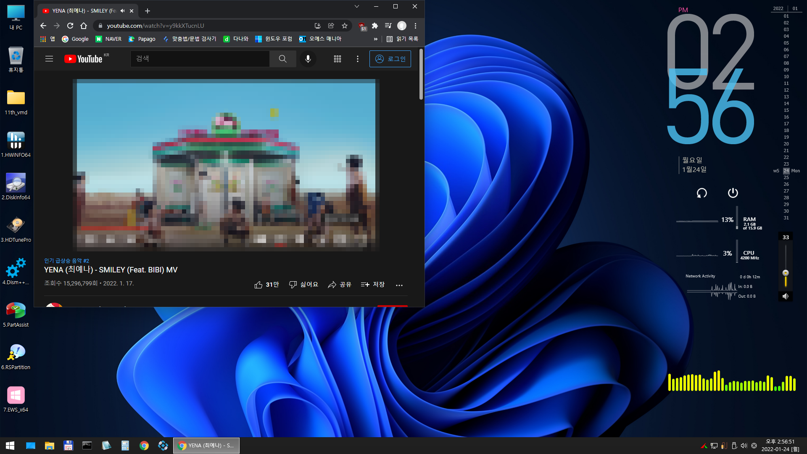Launch 1.HWiNFO64 desktop shortcut

click(x=16, y=145)
